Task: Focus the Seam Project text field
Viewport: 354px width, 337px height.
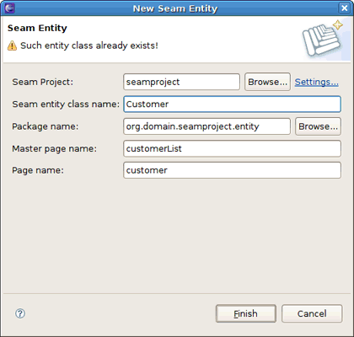Action: (x=182, y=82)
